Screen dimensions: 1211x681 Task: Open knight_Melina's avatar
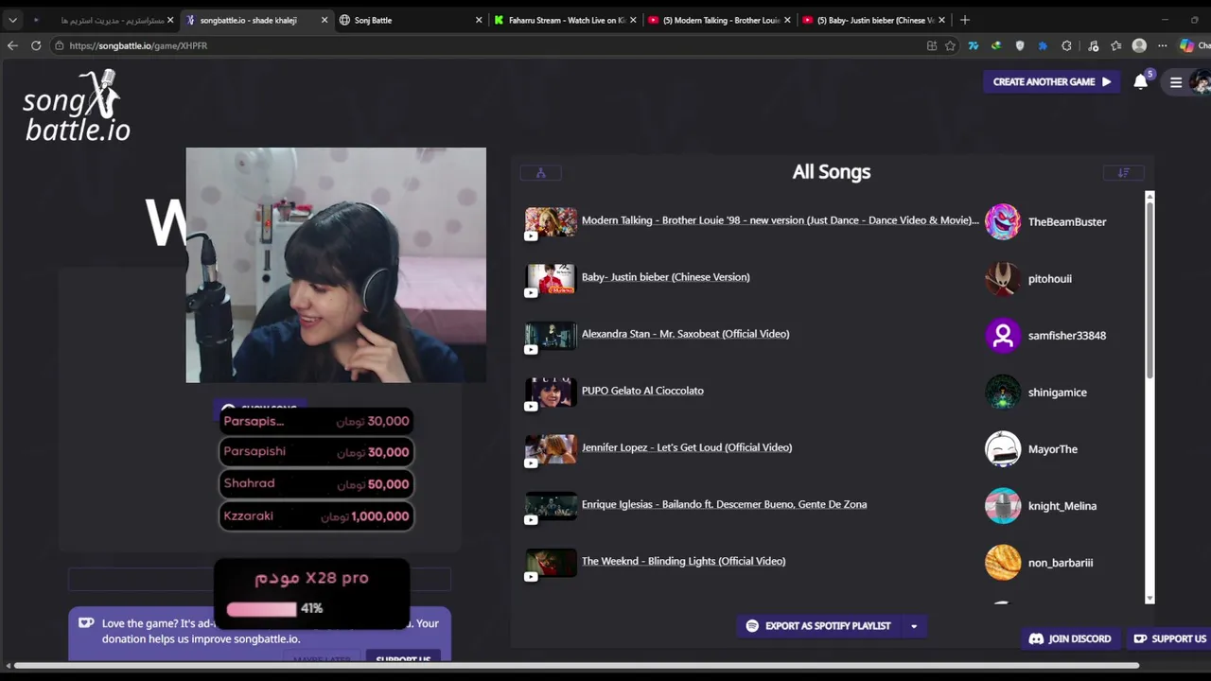coord(1003,505)
